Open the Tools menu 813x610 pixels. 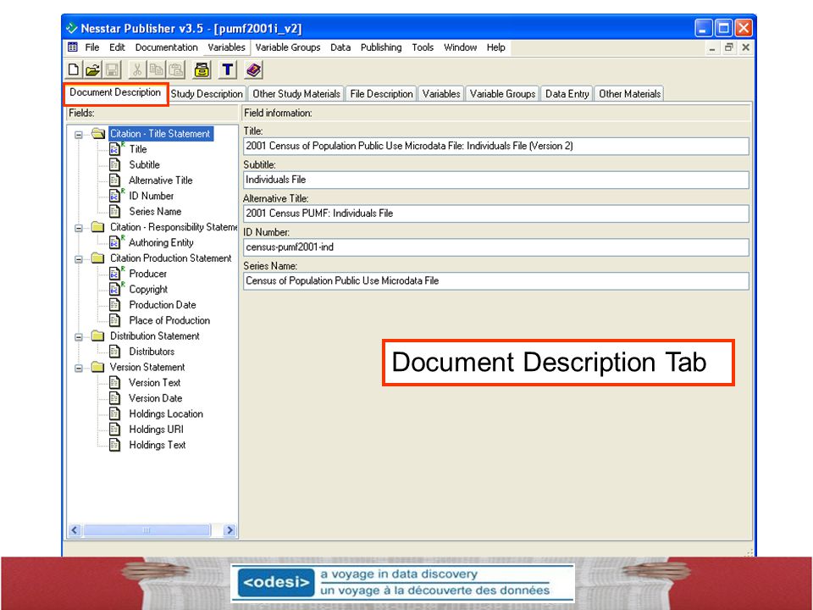point(423,47)
